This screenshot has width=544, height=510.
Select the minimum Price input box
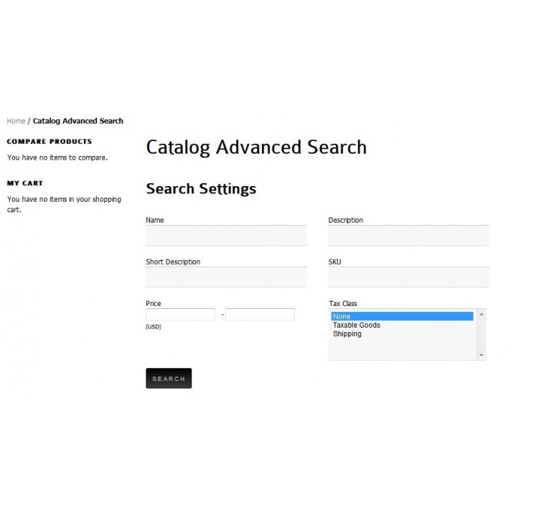180,314
